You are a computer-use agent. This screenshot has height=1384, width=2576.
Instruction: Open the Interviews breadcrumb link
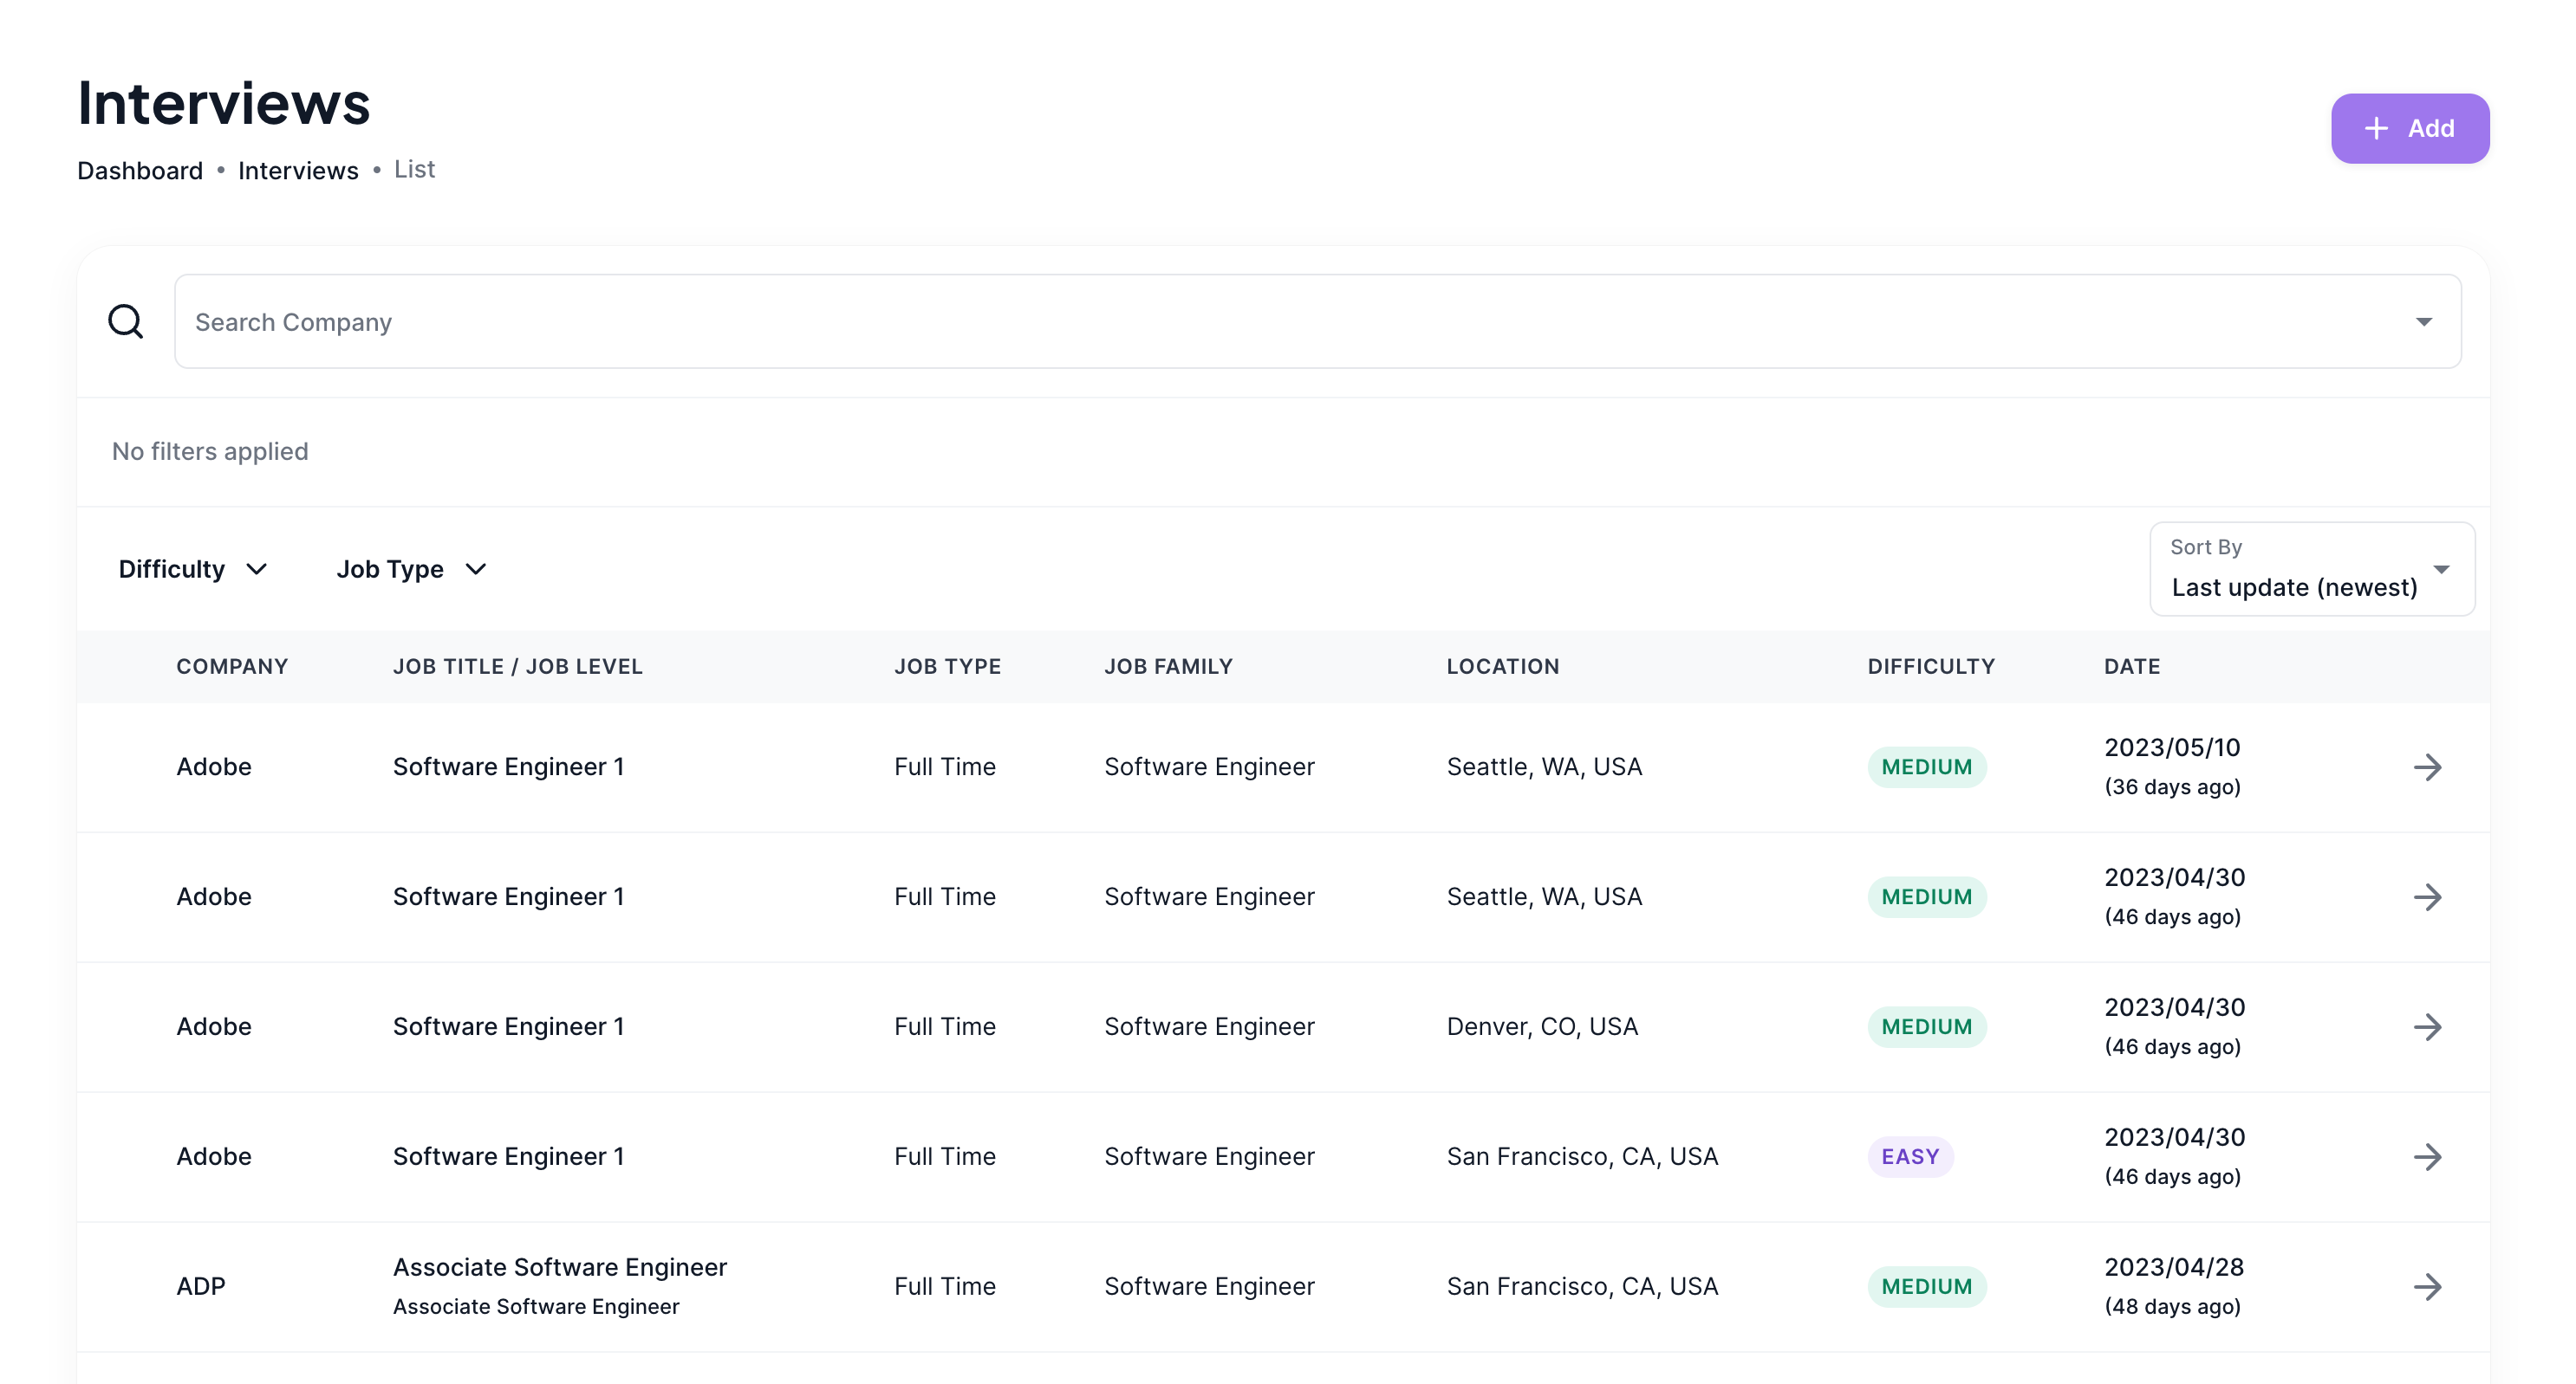(x=298, y=171)
